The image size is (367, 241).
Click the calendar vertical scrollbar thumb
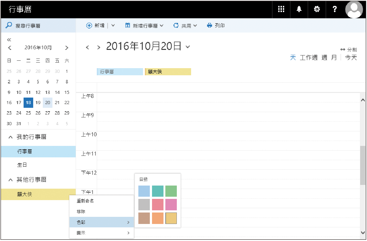tap(363, 165)
